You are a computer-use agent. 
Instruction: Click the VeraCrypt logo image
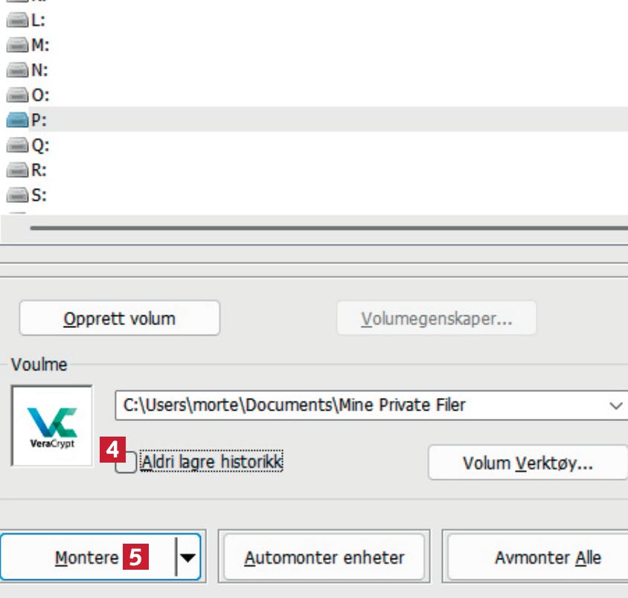pyautogui.click(x=52, y=426)
